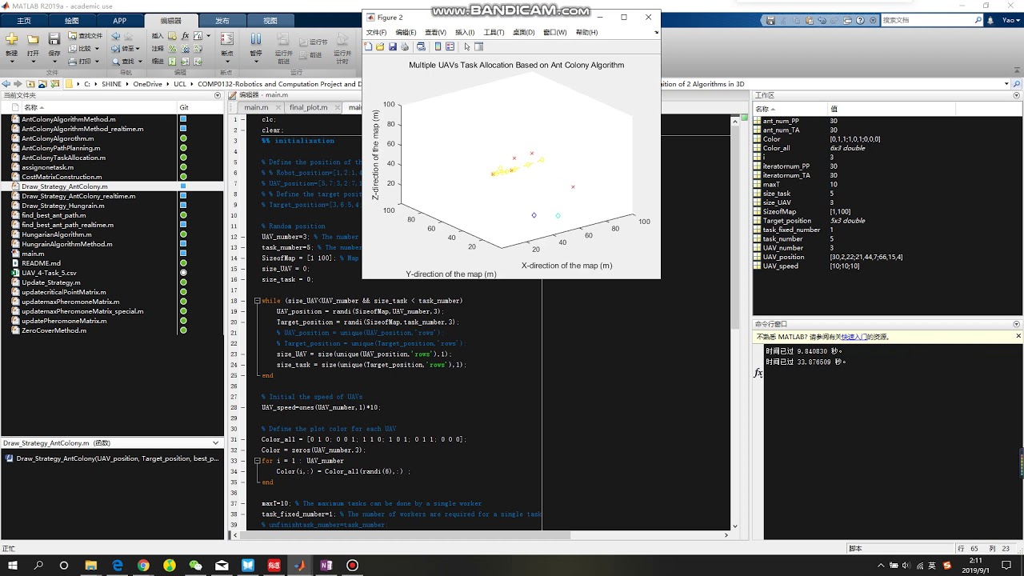Click the insert fx function icon
This screenshot has width=1024, height=576.
pos(186,35)
